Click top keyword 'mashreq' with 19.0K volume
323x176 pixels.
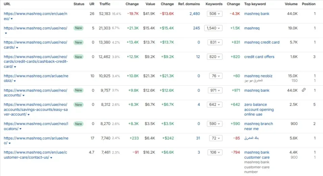point(252,28)
